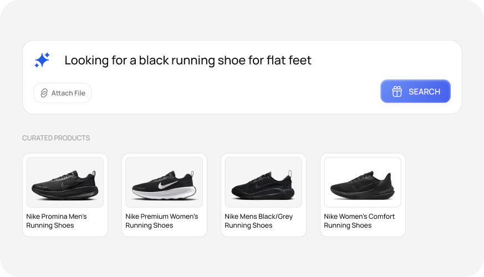
Task: Click the word "SEARCH" label text
Action: pyautogui.click(x=425, y=92)
